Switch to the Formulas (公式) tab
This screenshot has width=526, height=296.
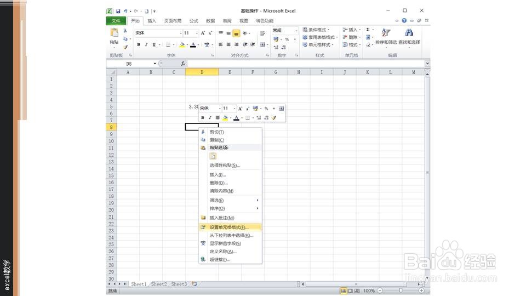[x=193, y=21]
